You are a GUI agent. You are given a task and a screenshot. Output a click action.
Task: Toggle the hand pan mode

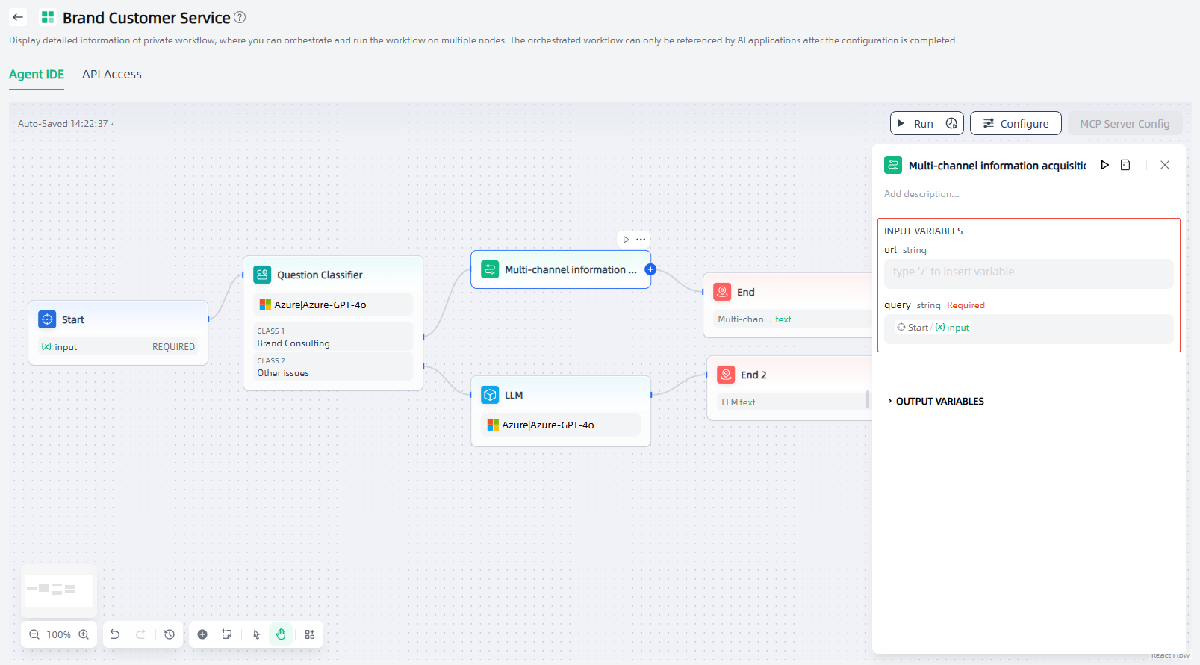click(x=281, y=634)
